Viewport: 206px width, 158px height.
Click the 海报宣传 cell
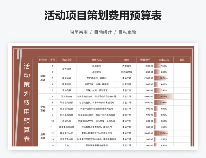coord(97,72)
